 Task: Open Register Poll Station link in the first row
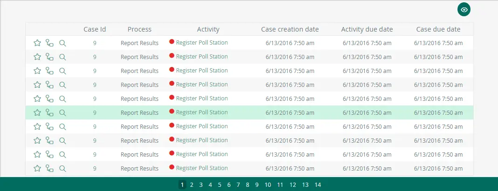coord(202,43)
